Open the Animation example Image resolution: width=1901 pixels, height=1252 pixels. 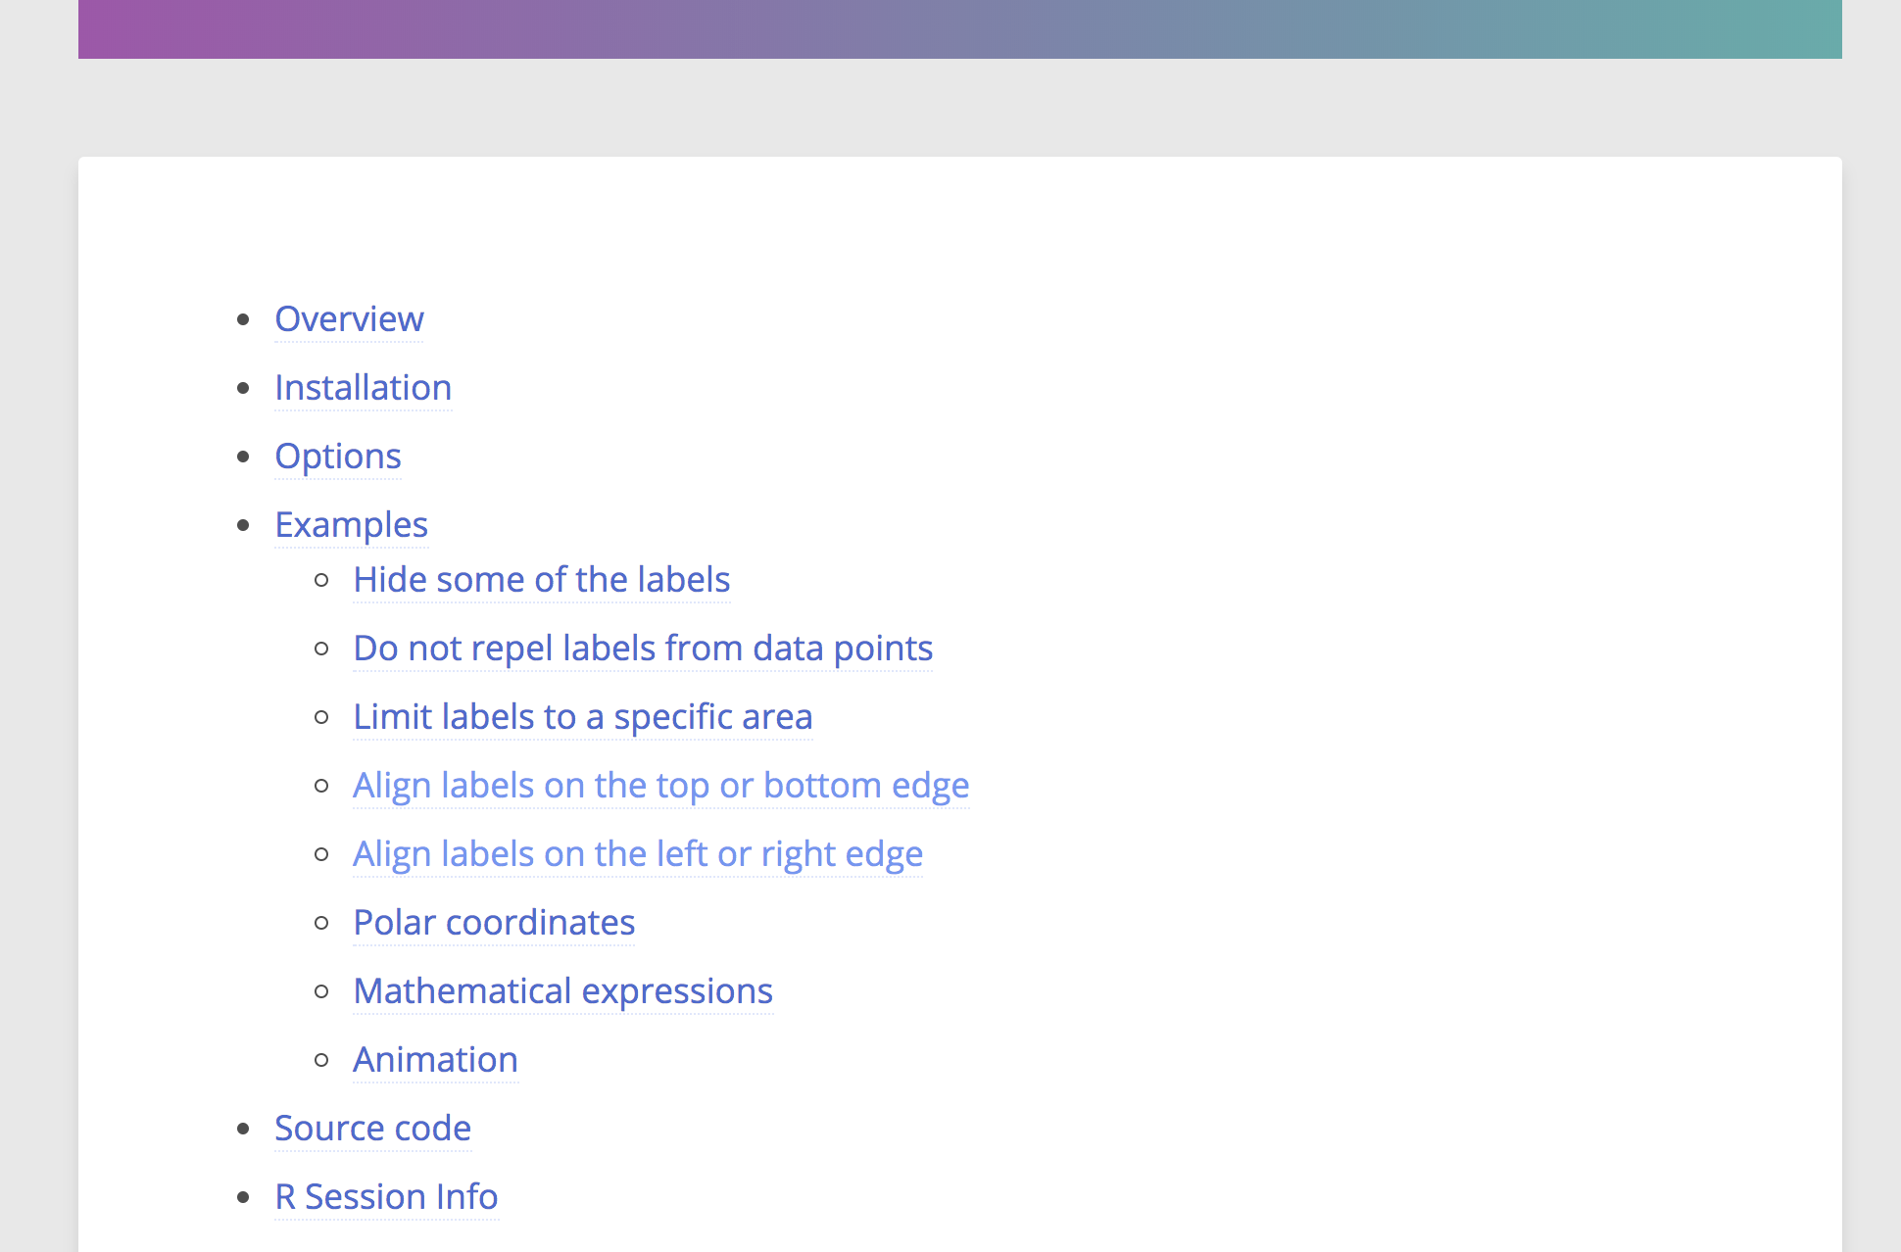436,1059
